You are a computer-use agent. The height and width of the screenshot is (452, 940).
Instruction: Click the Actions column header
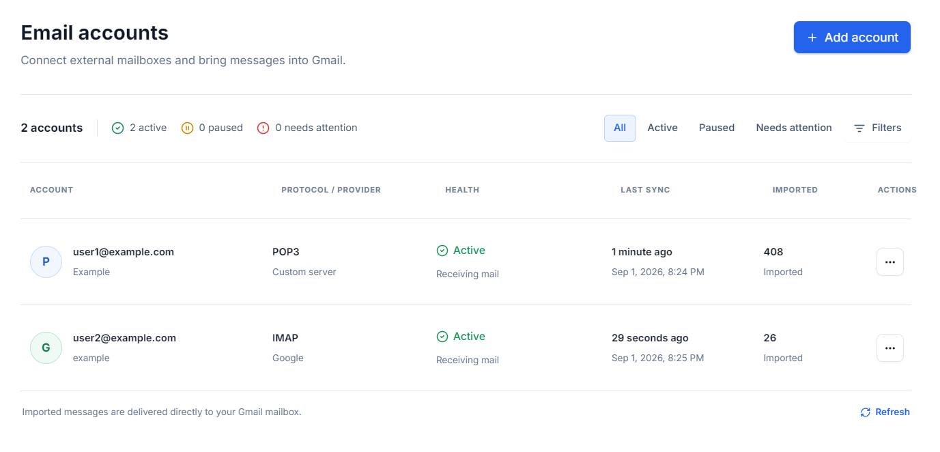(897, 190)
